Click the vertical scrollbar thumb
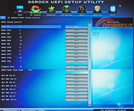The width and height of the screenshot is (134, 111). tap(90, 64)
